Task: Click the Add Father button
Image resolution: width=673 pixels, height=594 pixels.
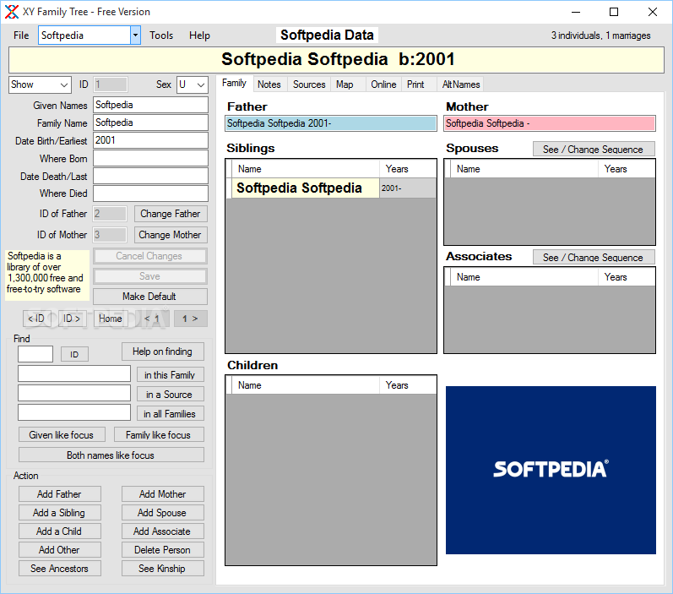Action: (x=60, y=494)
